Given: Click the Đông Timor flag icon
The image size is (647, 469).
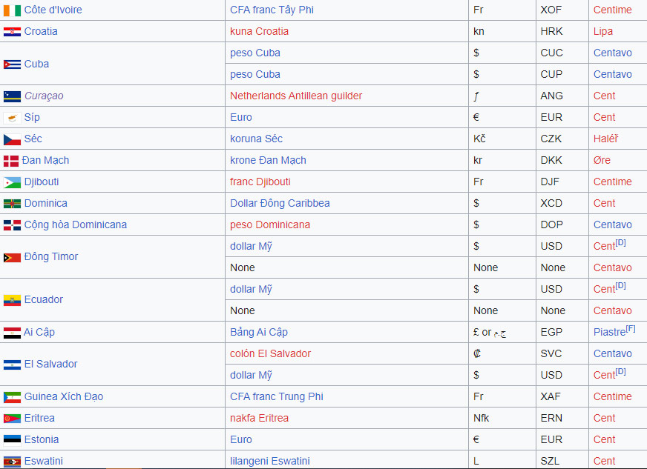Looking at the screenshot, I should click(12, 257).
